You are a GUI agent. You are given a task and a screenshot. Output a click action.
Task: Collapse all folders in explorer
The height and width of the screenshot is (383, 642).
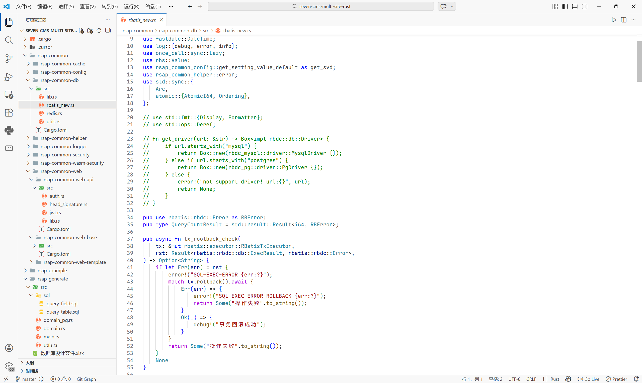[x=108, y=31]
